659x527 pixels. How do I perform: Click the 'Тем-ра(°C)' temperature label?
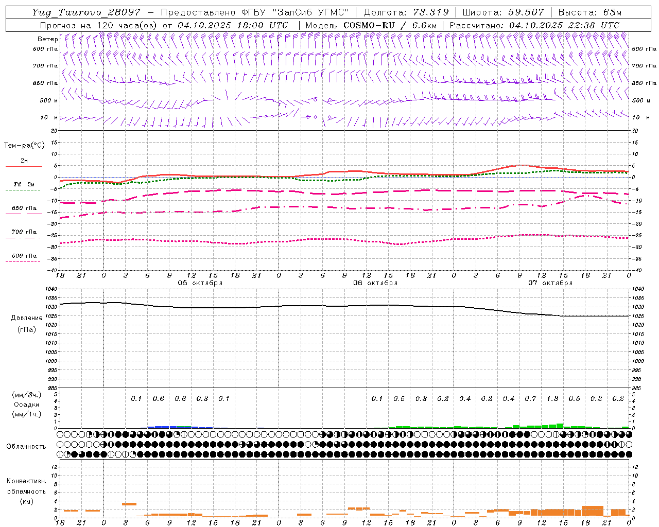pos(24,146)
